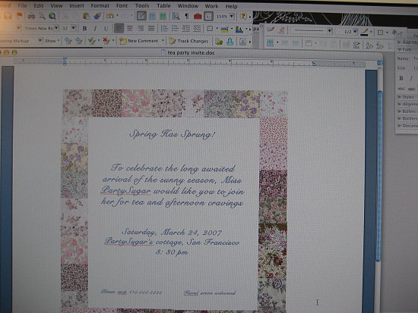Toggle Align Left paragraph button

[119, 28]
